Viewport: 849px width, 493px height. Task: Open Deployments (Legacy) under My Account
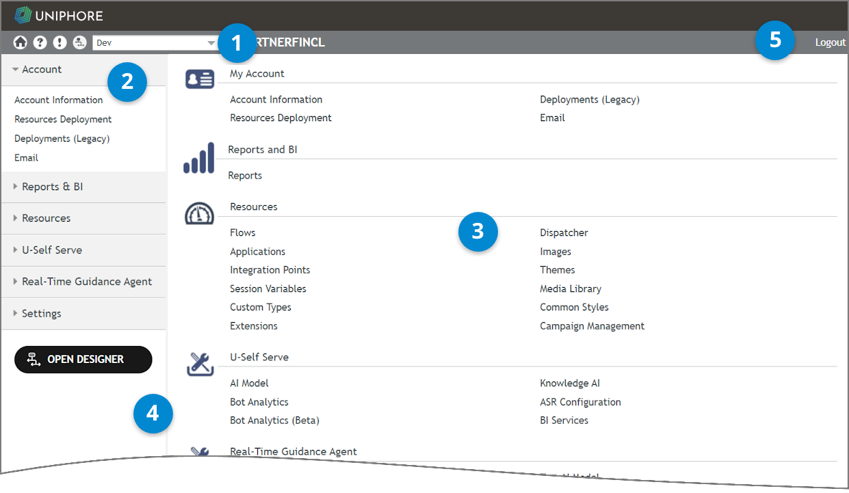[x=590, y=100]
